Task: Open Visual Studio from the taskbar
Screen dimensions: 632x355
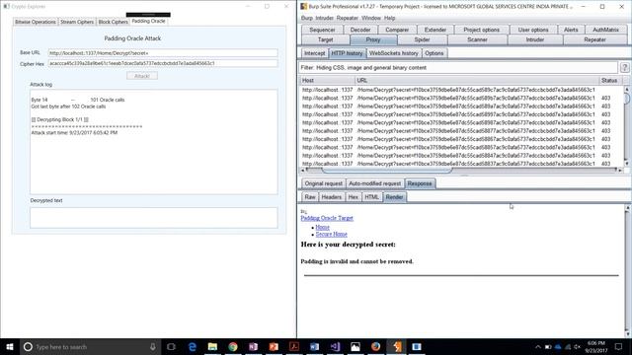Action: point(335,346)
